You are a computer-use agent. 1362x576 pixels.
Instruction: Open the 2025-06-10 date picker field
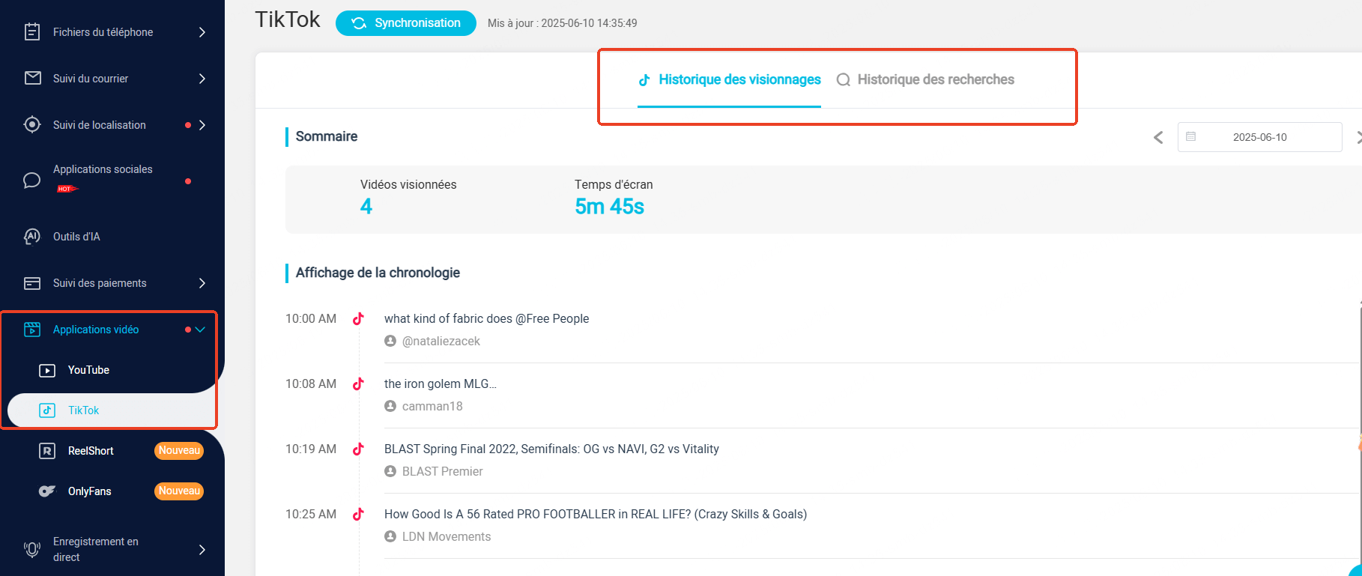point(1259,137)
